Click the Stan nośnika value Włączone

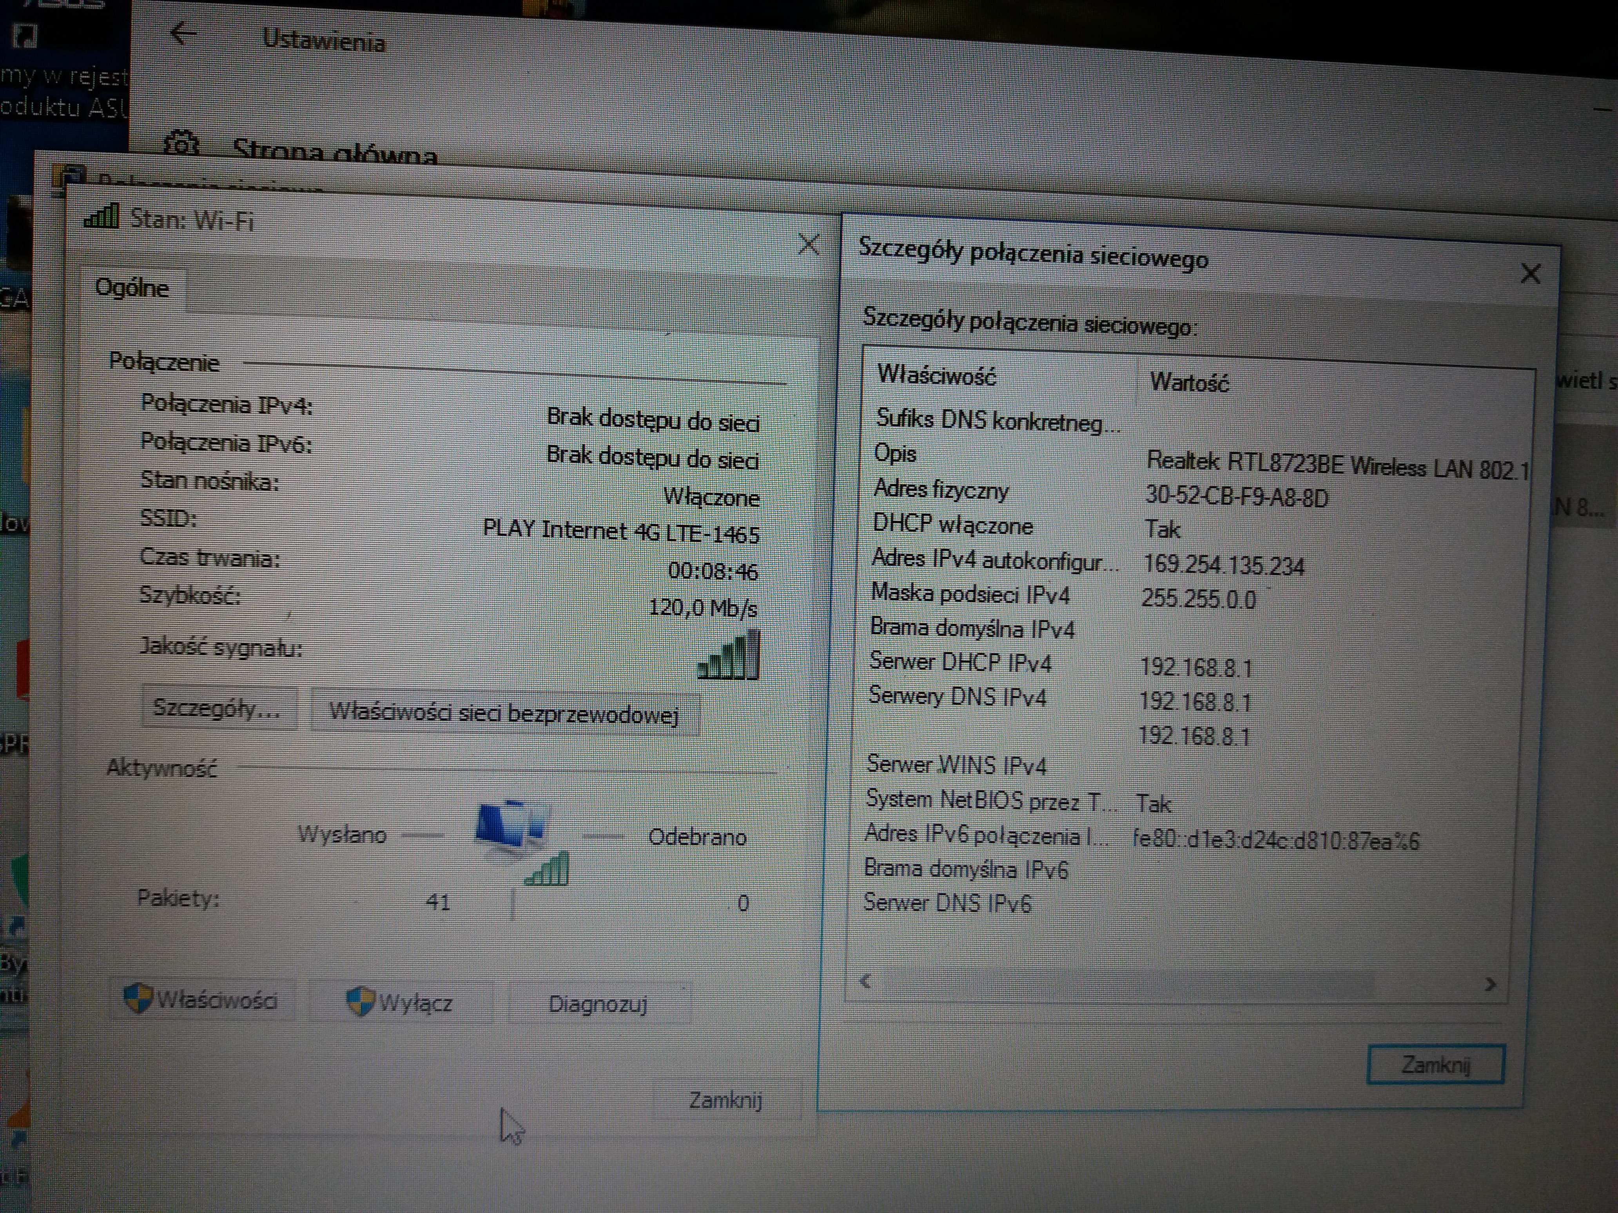pos(711,497)
